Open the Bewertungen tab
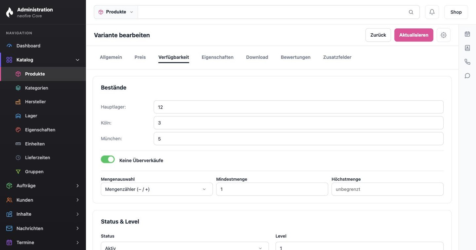This screenshot has height=250, width=476. 296,57
